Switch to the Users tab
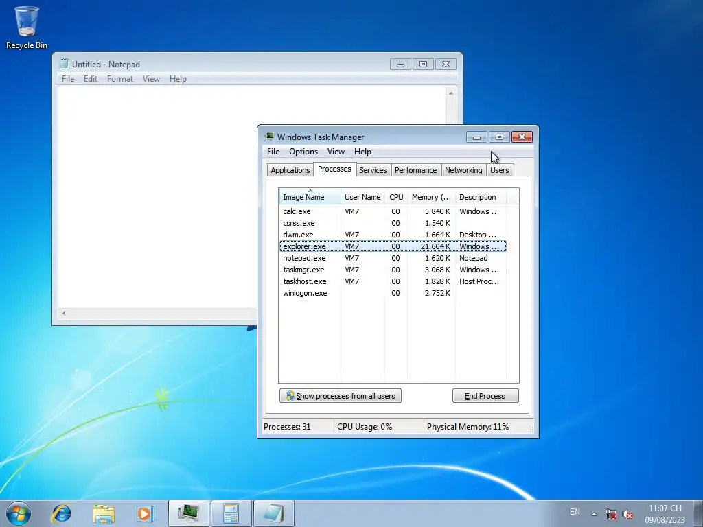This screenshot has width=703, height=527. (x=500, y=170)
